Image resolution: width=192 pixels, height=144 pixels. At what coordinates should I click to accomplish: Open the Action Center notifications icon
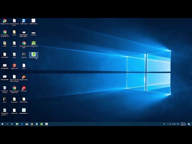point(189,124)
